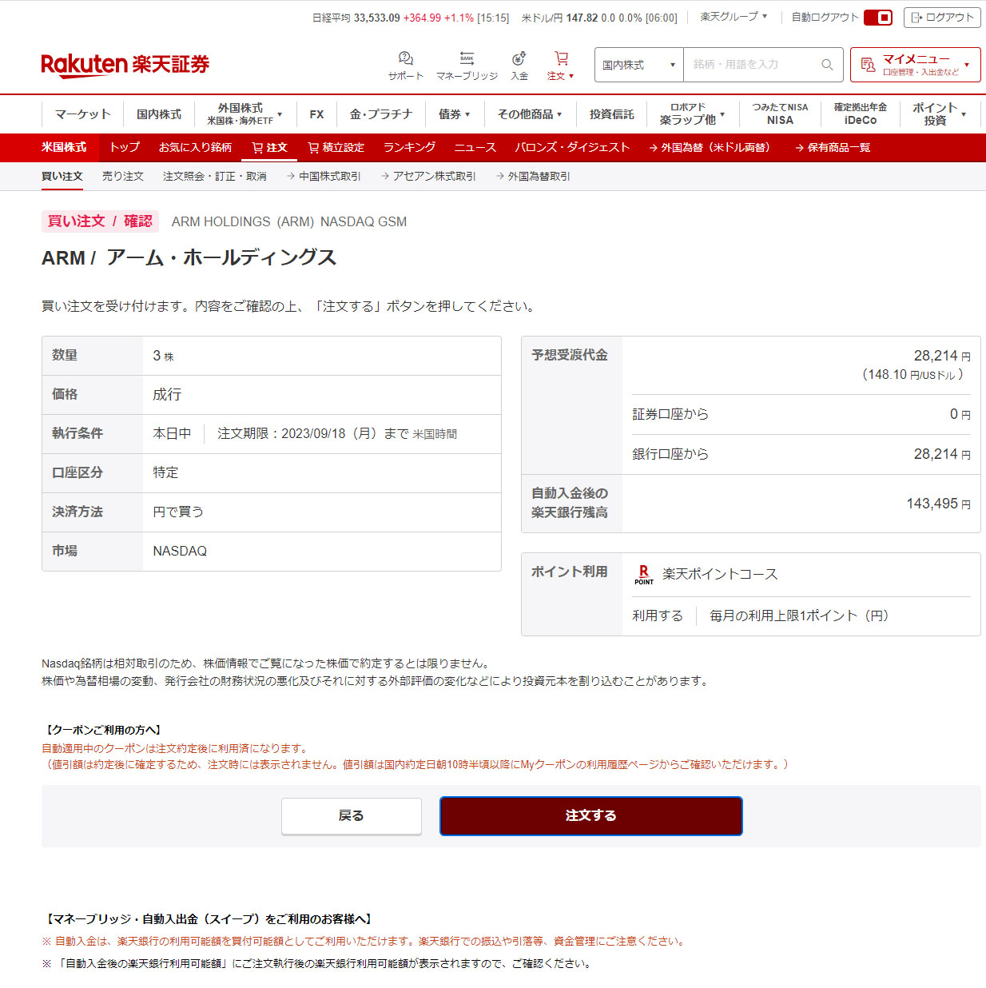This screenshot has width=986, height=988.
Task: Toggle the auto logout switch
Action: 878,18
